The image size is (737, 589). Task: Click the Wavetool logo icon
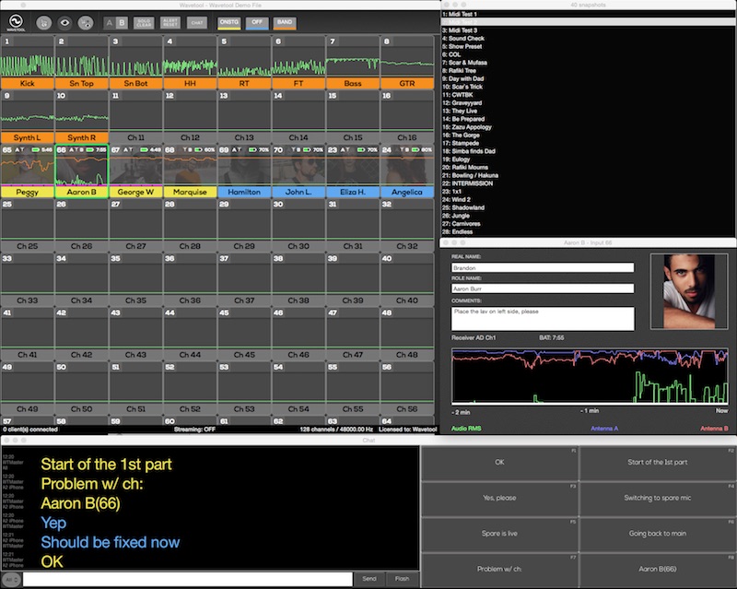pos(16,22)
